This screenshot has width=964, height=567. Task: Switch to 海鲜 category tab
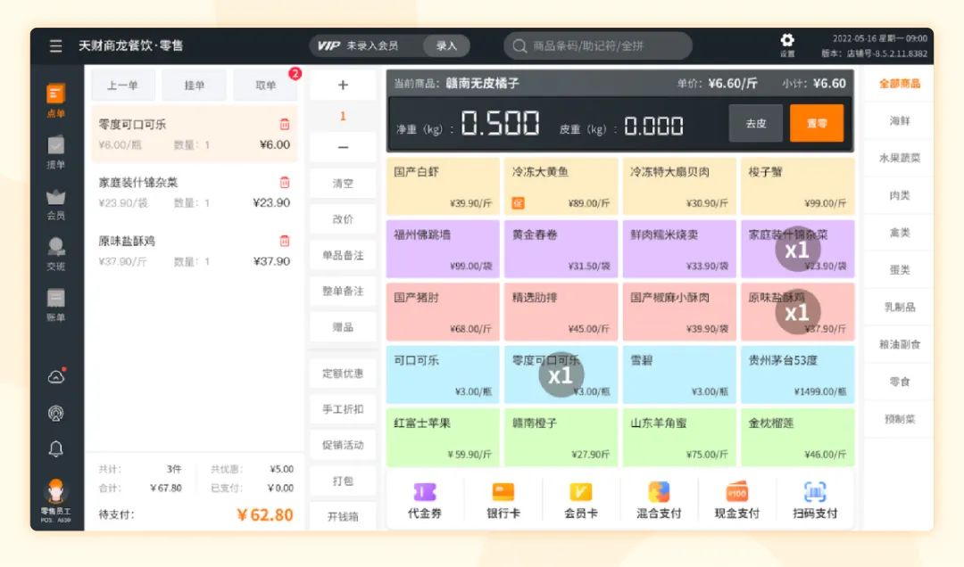coord(899,120)
